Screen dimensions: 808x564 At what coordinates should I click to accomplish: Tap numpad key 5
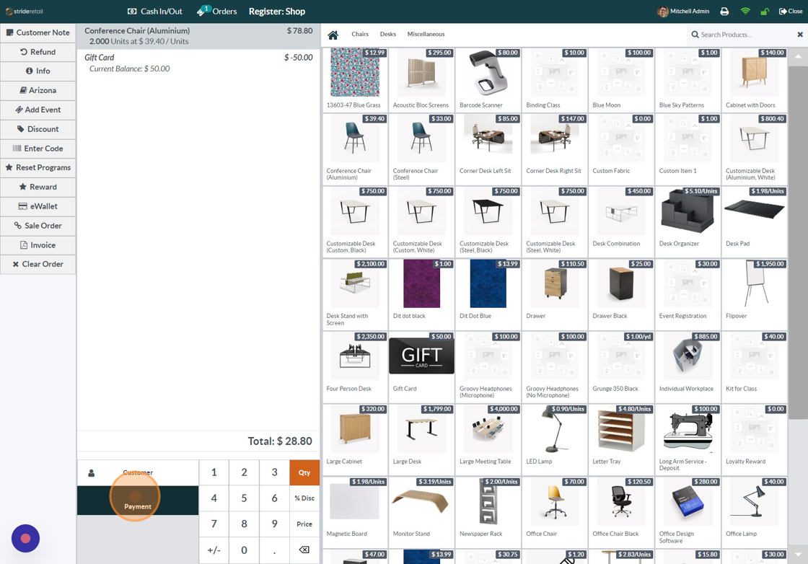pos(245,498)
